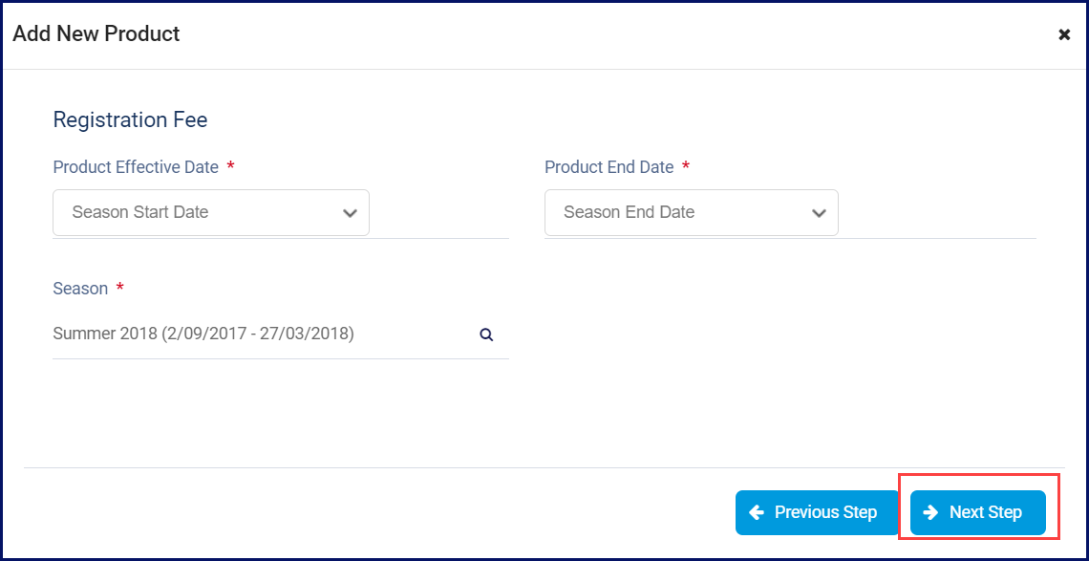Image resolution: width=1089 pixels, height=561 pixels.
Task: Click the Registration Fee heading
Action: click(131, 120)
